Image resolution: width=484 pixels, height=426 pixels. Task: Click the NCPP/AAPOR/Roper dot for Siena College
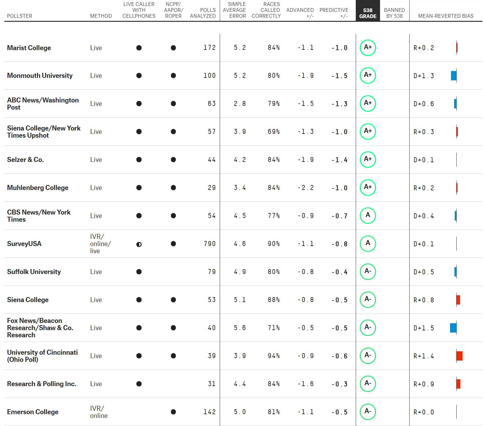pos(173,300)
